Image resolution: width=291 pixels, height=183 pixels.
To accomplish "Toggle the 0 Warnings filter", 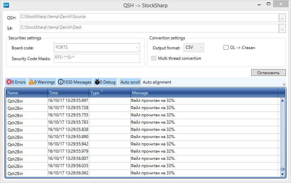I will (42, 82).
